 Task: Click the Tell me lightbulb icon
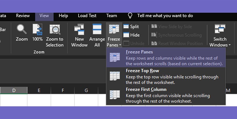pyautogui.click(x=130, y=16)
